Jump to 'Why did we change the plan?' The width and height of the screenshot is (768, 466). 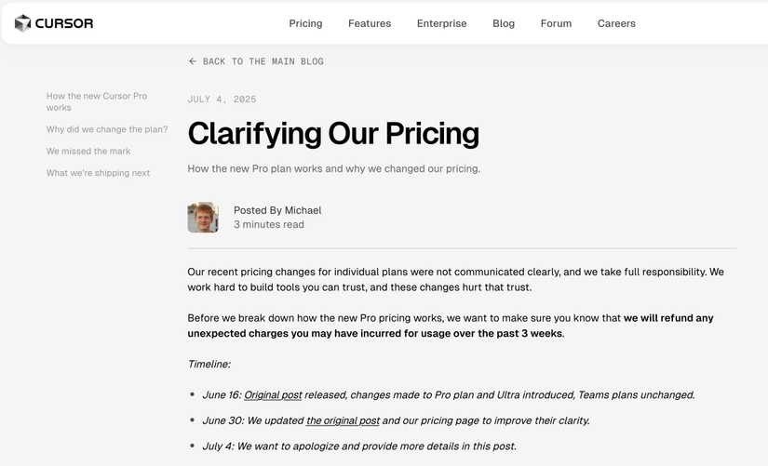point(107,129)
